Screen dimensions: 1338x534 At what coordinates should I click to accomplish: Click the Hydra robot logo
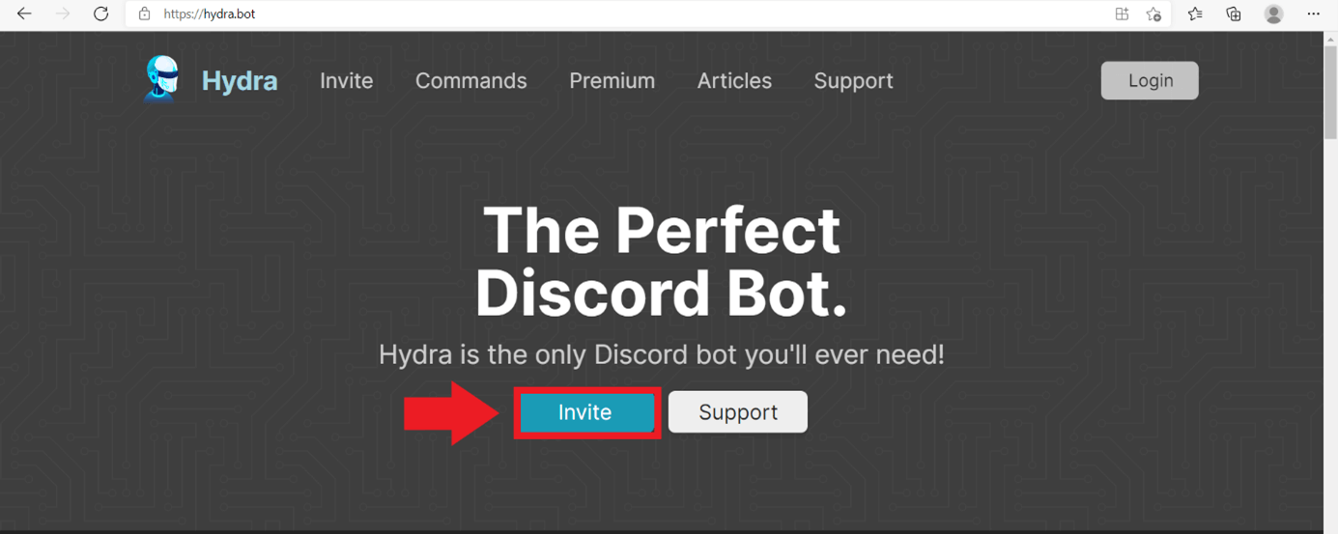pyautogui.click(x=161, y=79)
